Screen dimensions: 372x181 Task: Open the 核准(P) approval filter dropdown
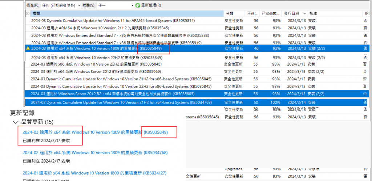pos(61,5)
